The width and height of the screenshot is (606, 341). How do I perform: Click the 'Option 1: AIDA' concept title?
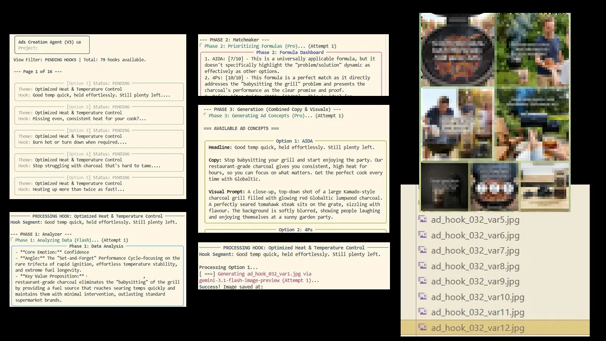click(x=295, y=141)
